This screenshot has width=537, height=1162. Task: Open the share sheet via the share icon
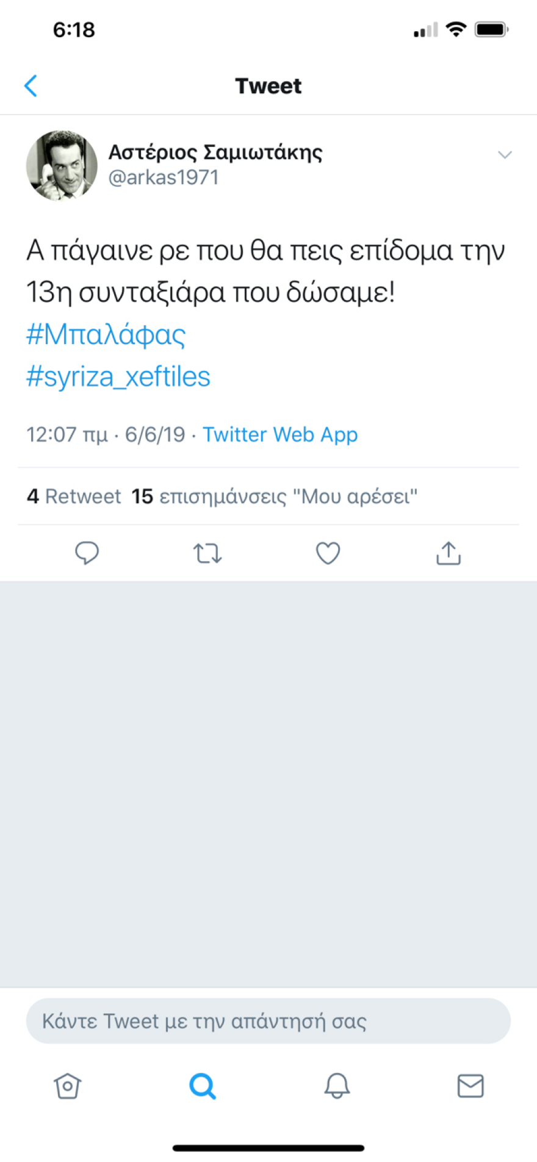(448, 553)
